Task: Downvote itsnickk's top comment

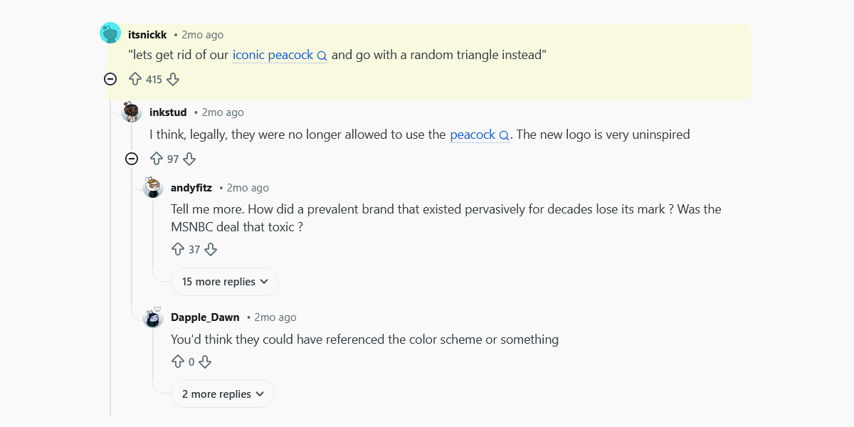Action: 173,79
